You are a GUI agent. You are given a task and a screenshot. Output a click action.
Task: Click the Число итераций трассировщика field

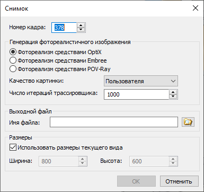(x=136, y=94)
